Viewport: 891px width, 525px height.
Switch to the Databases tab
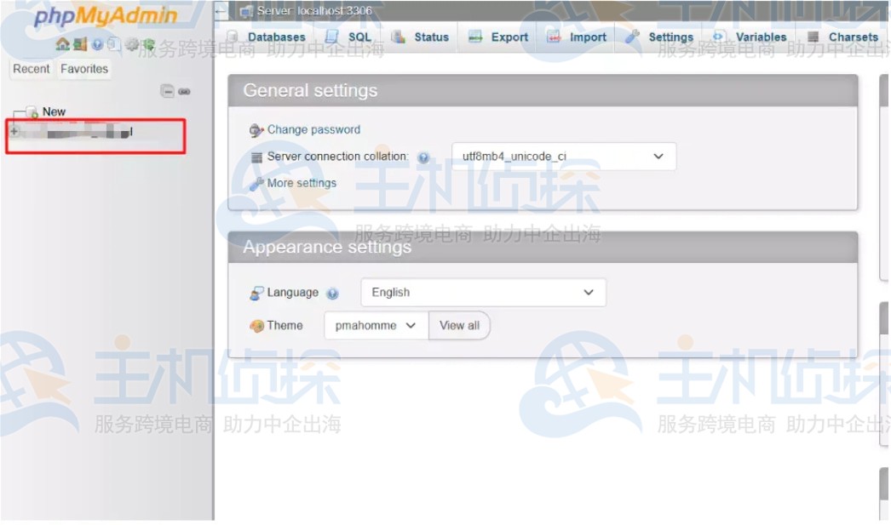tap(267, 37)
